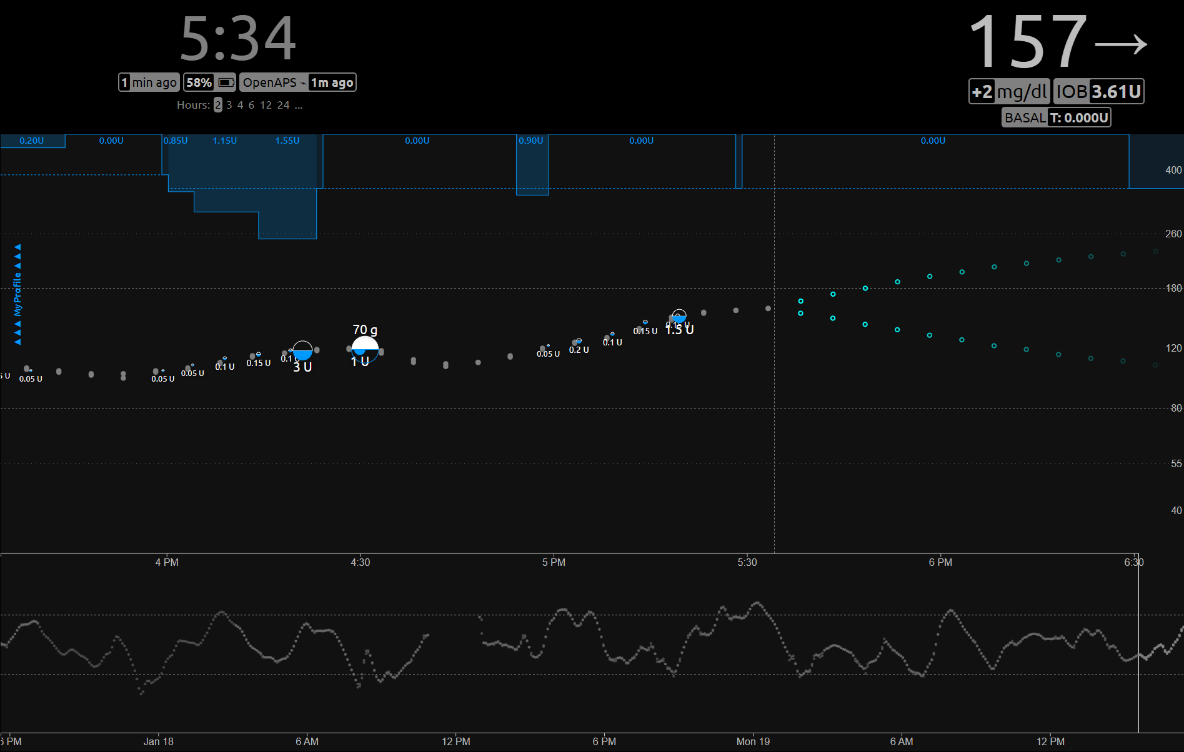
Task: Click the BASAL T: 0.000U pill
Action: point(1057,117)
